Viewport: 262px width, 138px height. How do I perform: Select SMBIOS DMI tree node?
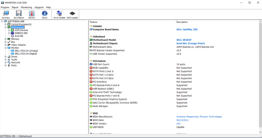(21, 33)
